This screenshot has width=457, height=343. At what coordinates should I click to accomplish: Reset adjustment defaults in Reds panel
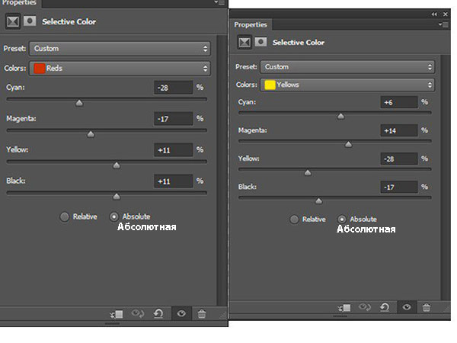[158, 314]
